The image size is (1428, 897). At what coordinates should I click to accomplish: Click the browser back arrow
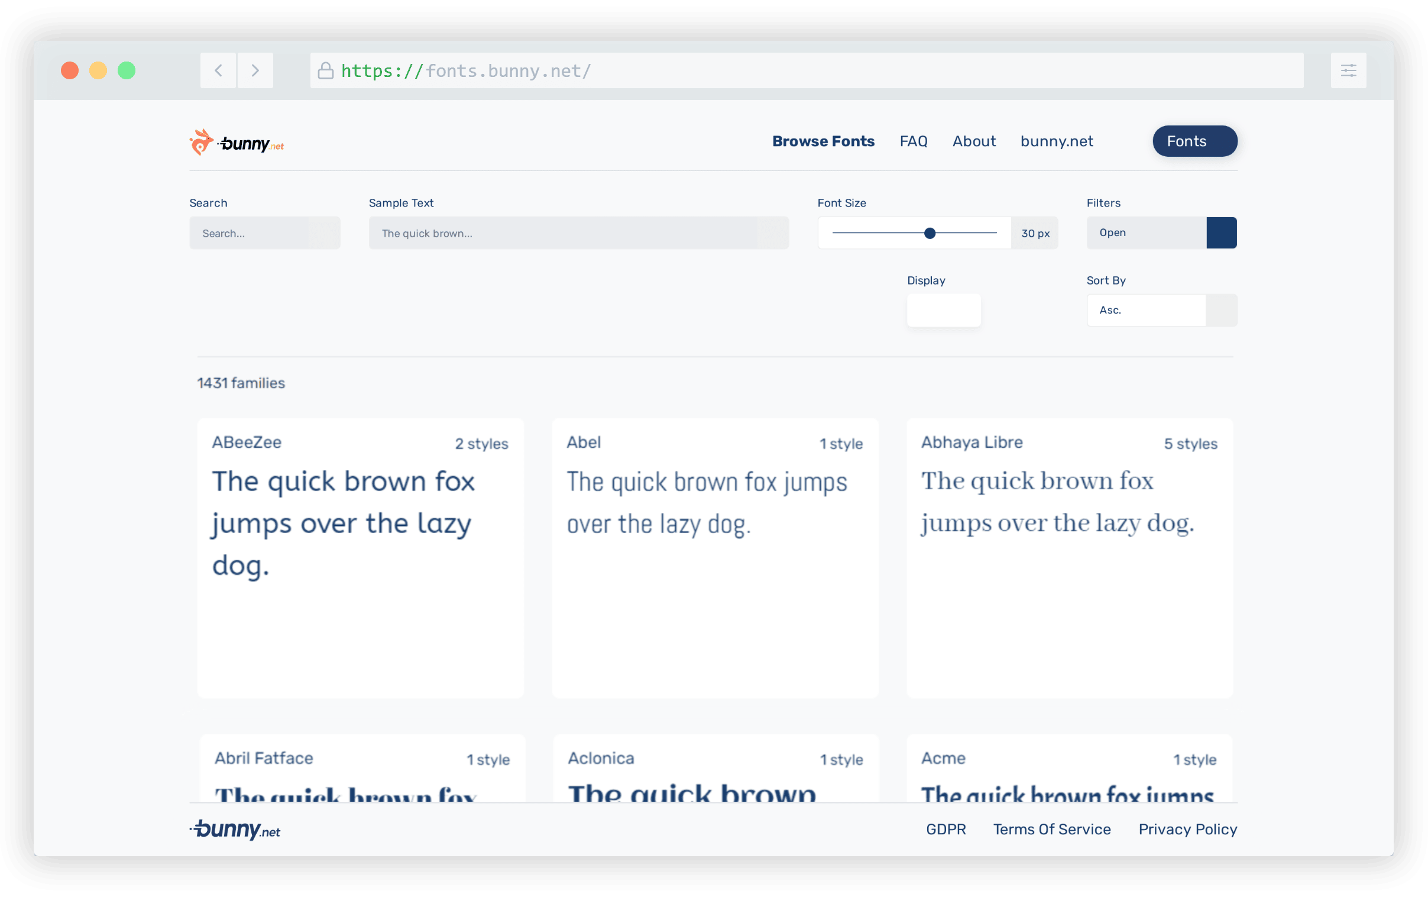pyautogui.click(x=218, y=70)
